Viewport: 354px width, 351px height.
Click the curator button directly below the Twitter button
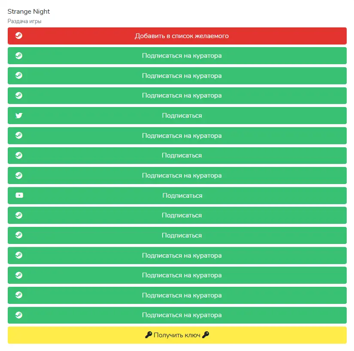coord(177,136)
